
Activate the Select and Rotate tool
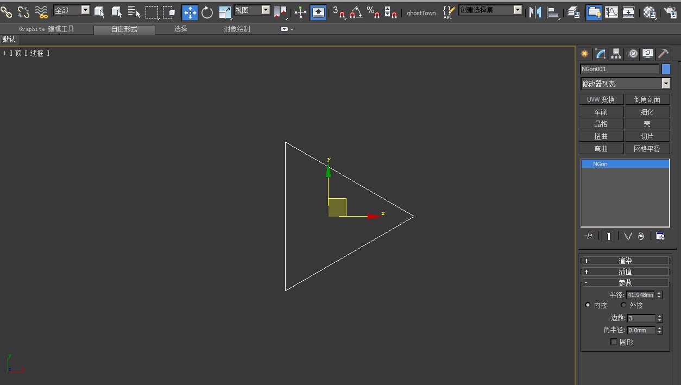pyautogui.click(x=207, y=12)
